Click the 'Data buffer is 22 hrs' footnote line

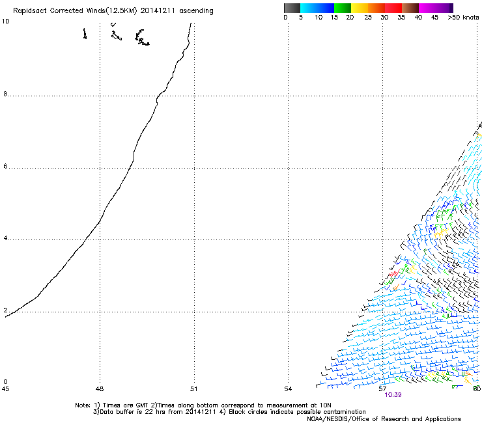[x=229, y=412]
